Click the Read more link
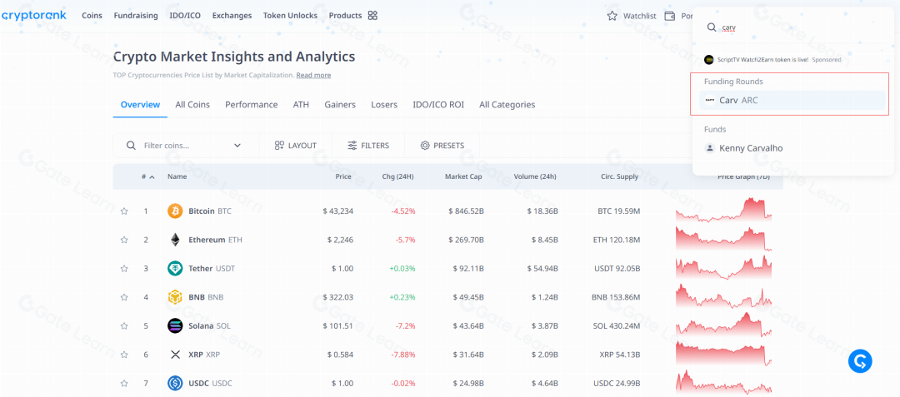 point(313,75)
